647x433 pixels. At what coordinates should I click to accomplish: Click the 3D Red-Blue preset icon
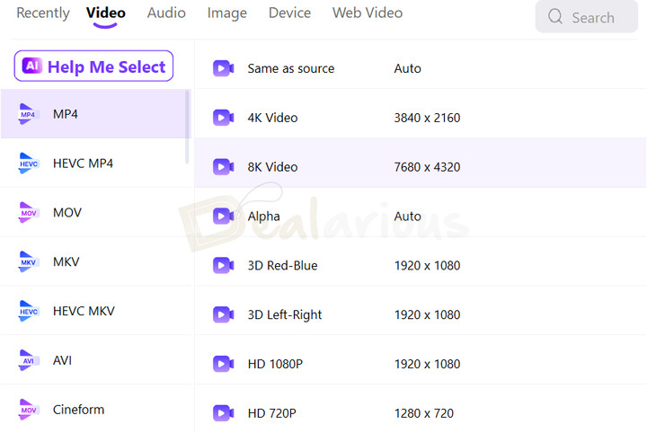pos(223,265)
